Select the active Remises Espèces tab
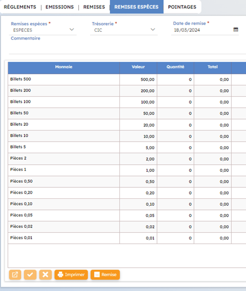The image size is (246, 291). (x=136, y=7)
